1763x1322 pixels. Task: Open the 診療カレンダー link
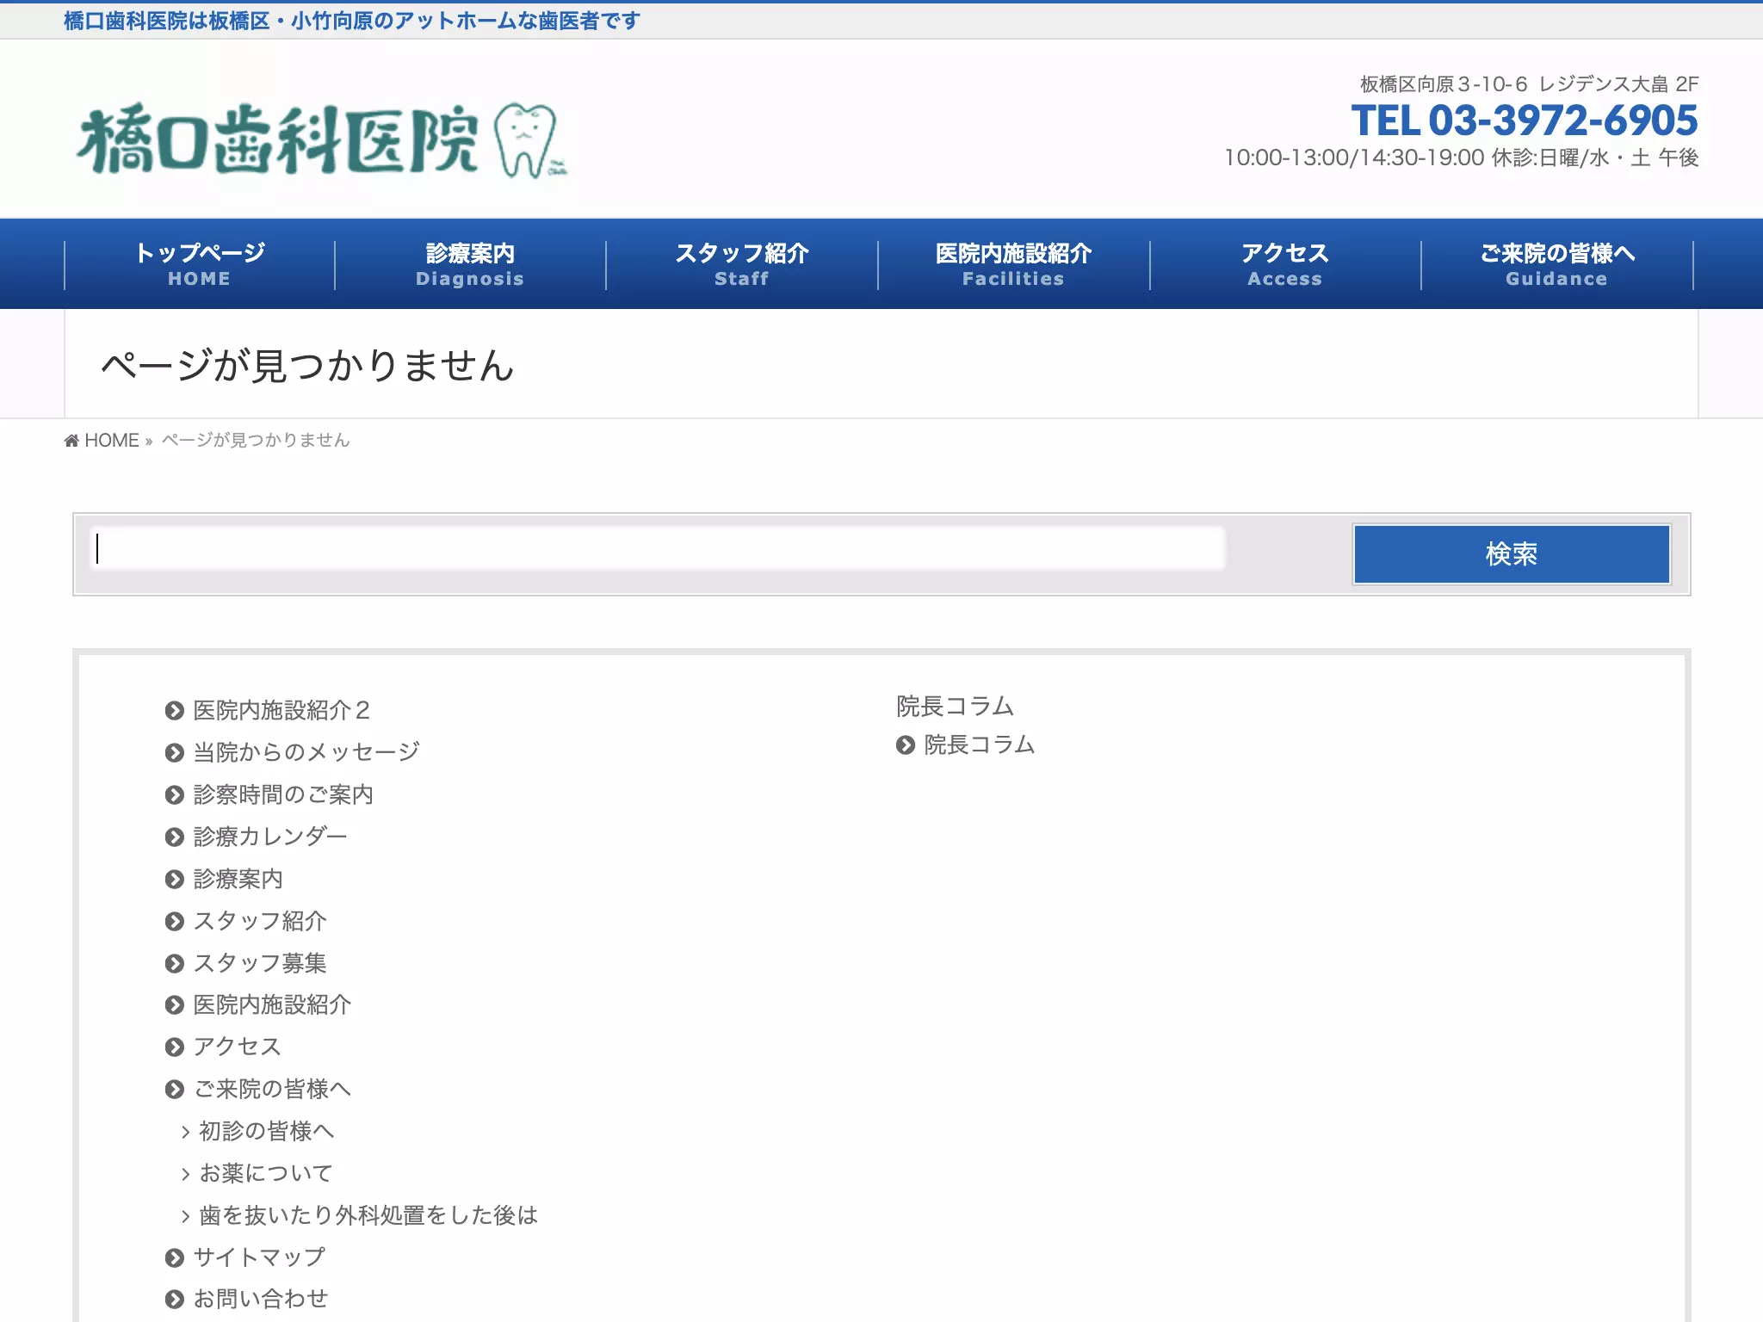pyautogui.click(x=270, y=837)
